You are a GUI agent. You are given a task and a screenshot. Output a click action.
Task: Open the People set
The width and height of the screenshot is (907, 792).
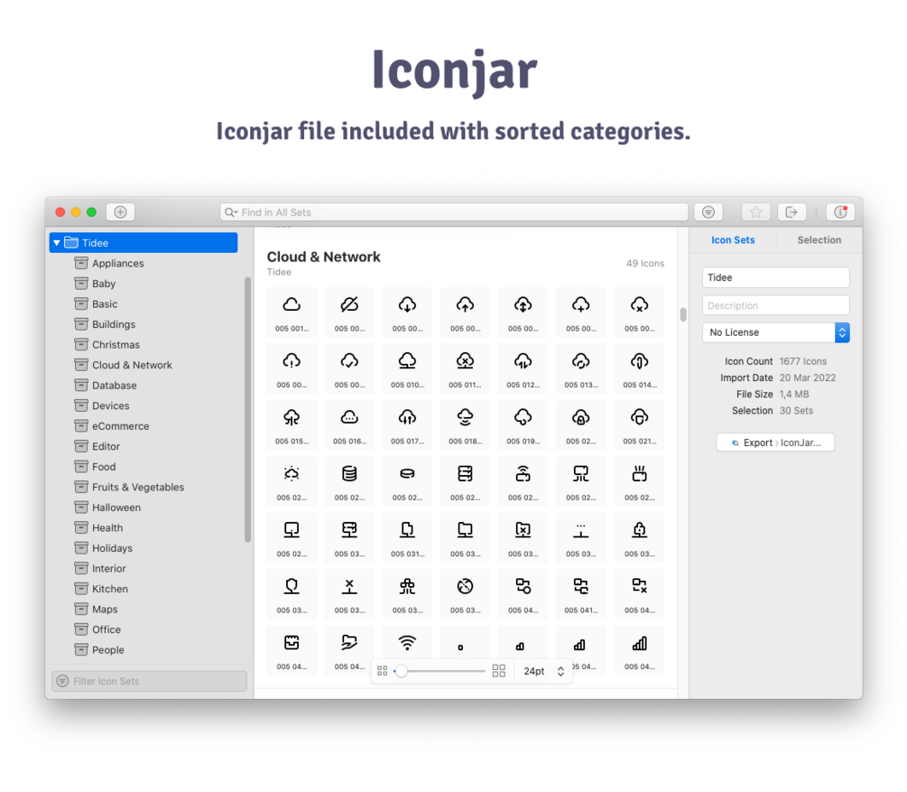click(x=108, y=649)
